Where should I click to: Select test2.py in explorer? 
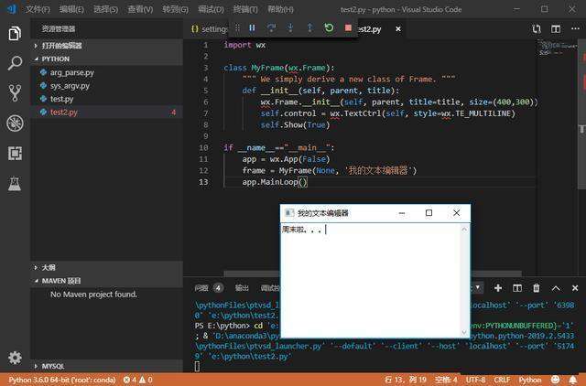click(x=107, y=112)
